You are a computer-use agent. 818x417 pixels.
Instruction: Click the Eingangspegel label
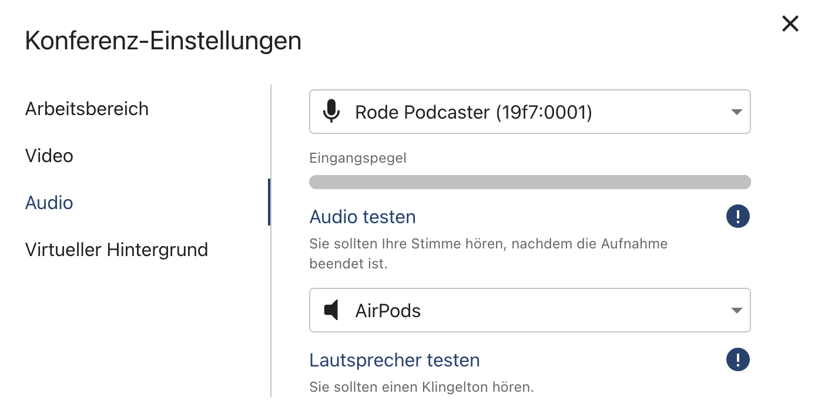click(358, 158)
